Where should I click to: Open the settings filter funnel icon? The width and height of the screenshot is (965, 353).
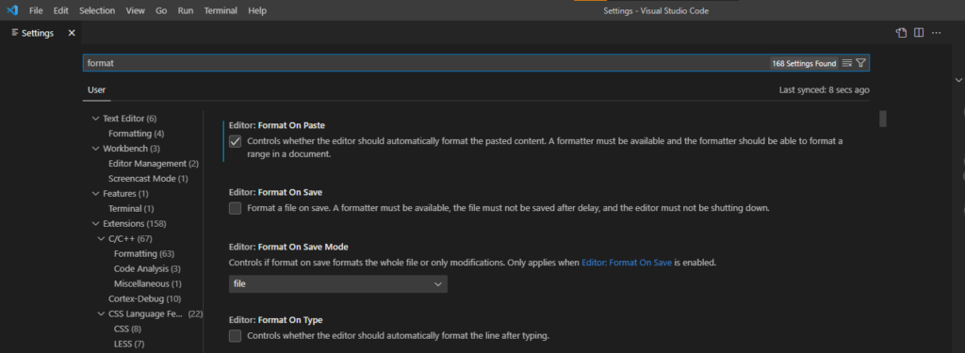tap(861, 63)
